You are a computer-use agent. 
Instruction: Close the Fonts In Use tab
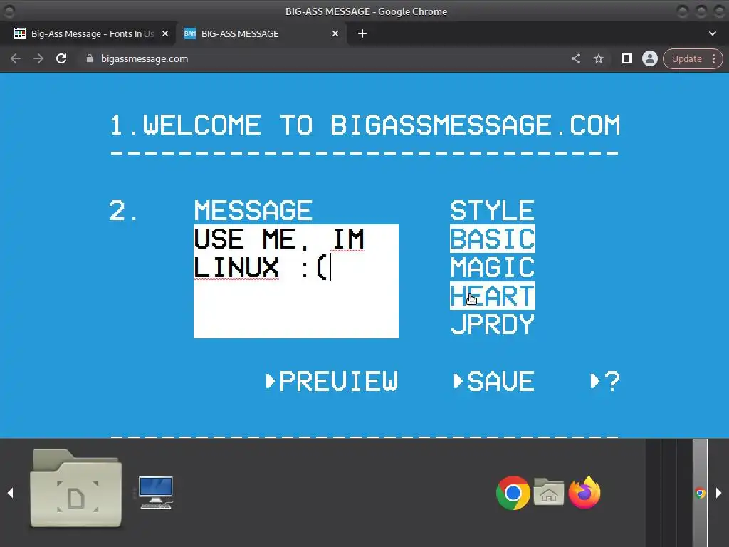pos(165,33)
